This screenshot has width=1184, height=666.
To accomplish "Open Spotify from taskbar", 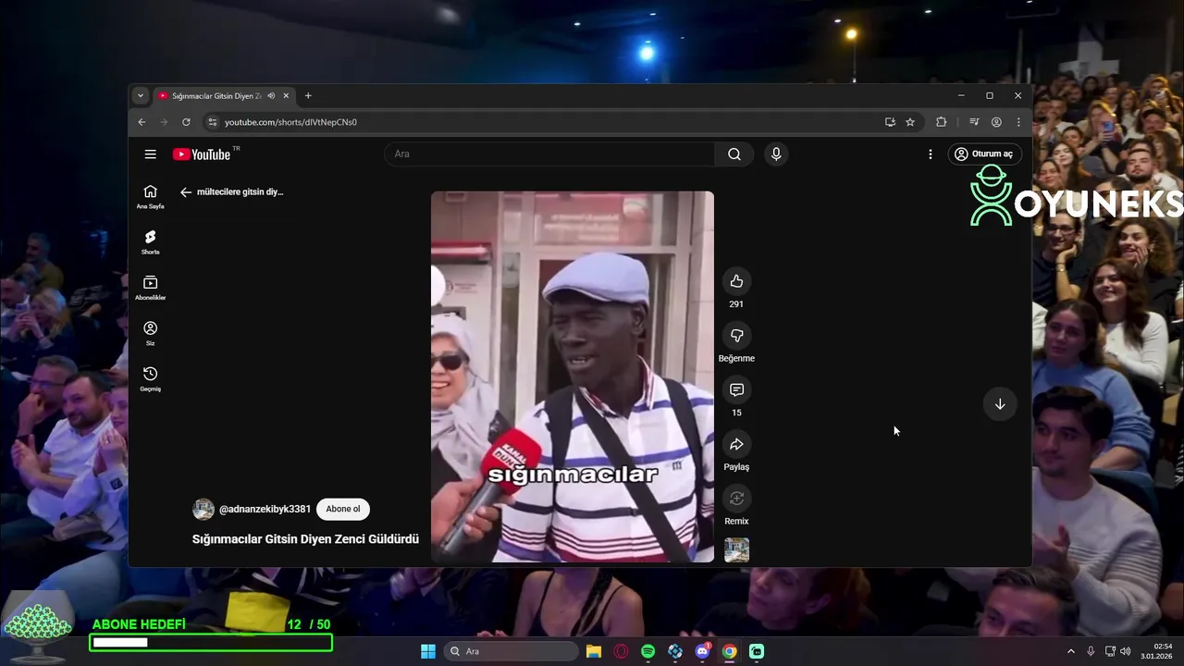I will 648,651.
